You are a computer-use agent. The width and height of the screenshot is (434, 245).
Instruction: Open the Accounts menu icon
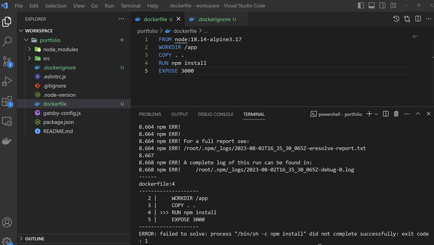[7, 222]
